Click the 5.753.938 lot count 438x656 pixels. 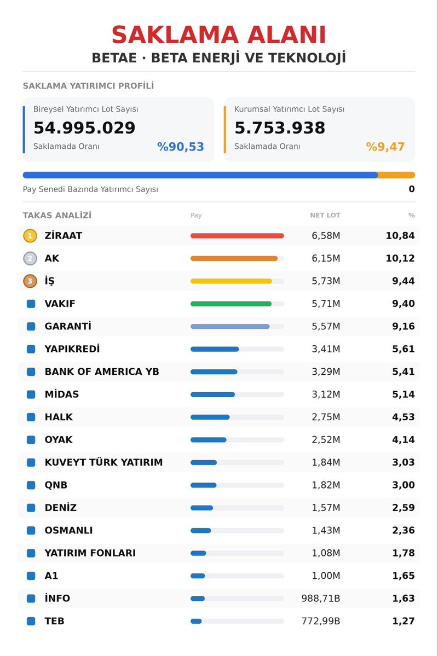pos(280,127)
